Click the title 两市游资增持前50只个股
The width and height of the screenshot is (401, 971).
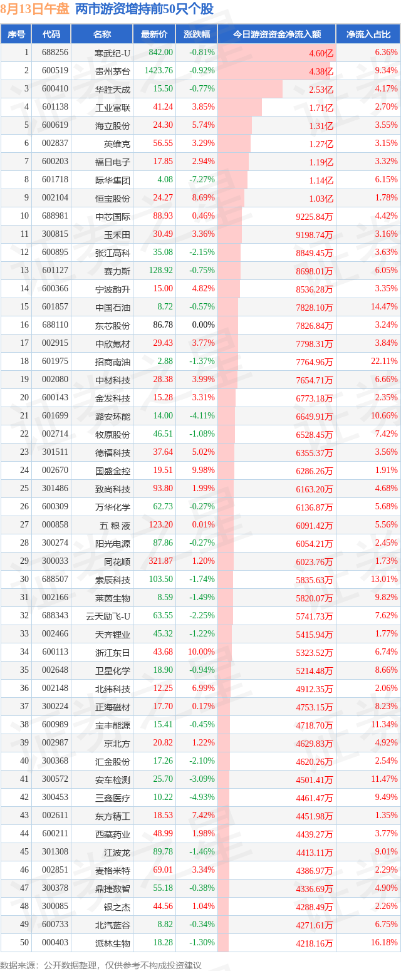click(144, 9)
